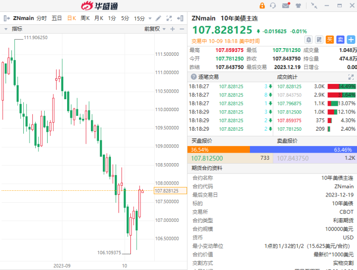Open customer service headset icon
The image size is (357, 270).
coord(273,6)
